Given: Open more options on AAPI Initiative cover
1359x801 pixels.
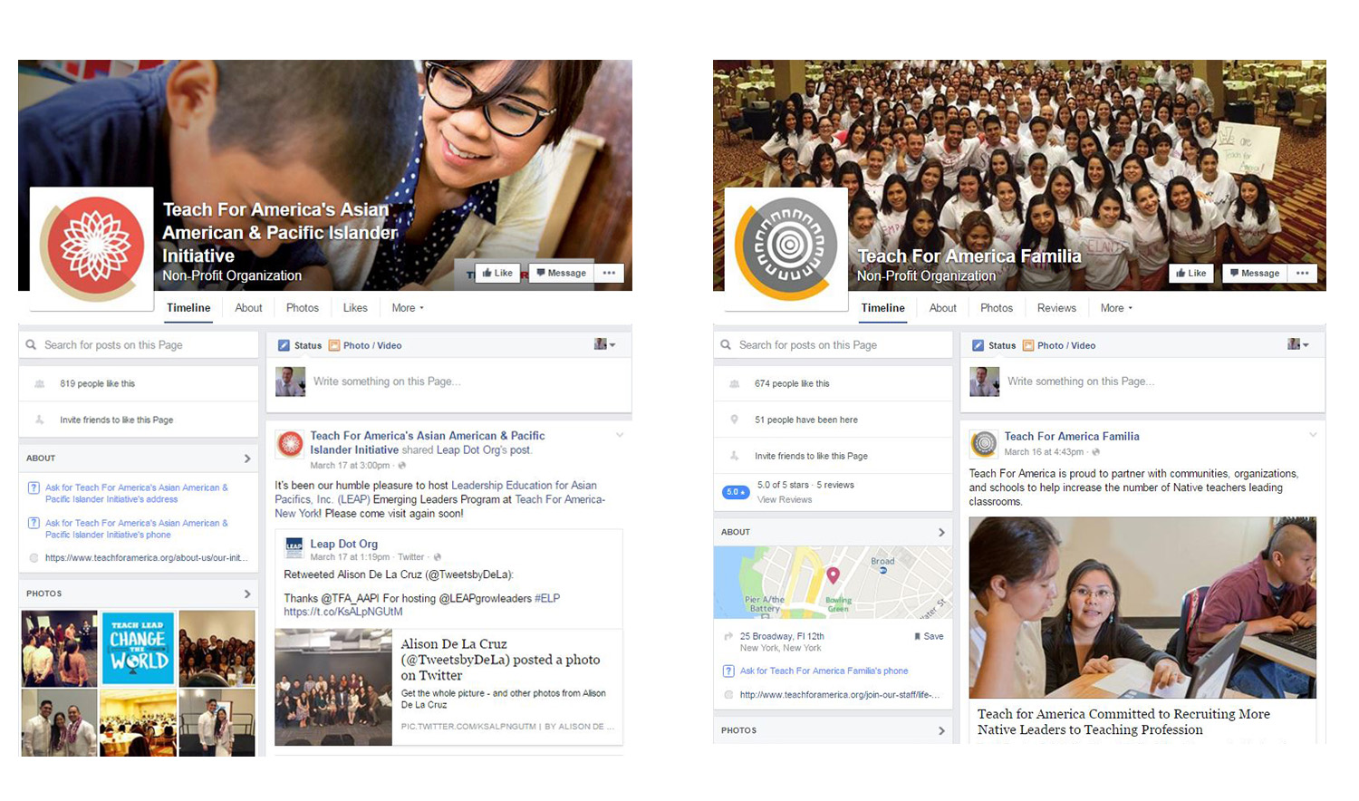Looking at the screenshot, I should pos(609,273).
